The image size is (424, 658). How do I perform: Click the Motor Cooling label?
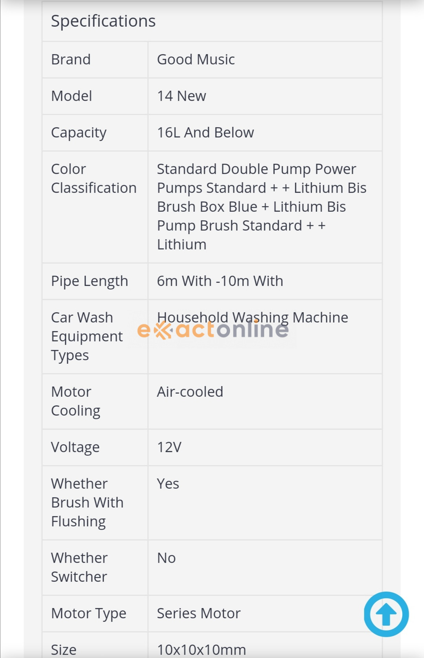(76, 401)
